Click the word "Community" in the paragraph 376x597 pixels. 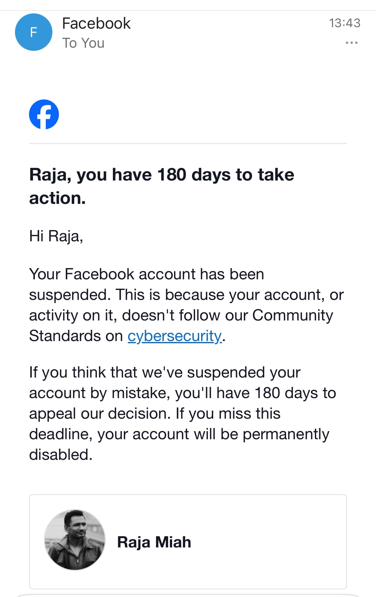pyautogui.click(x=292, y=315)
